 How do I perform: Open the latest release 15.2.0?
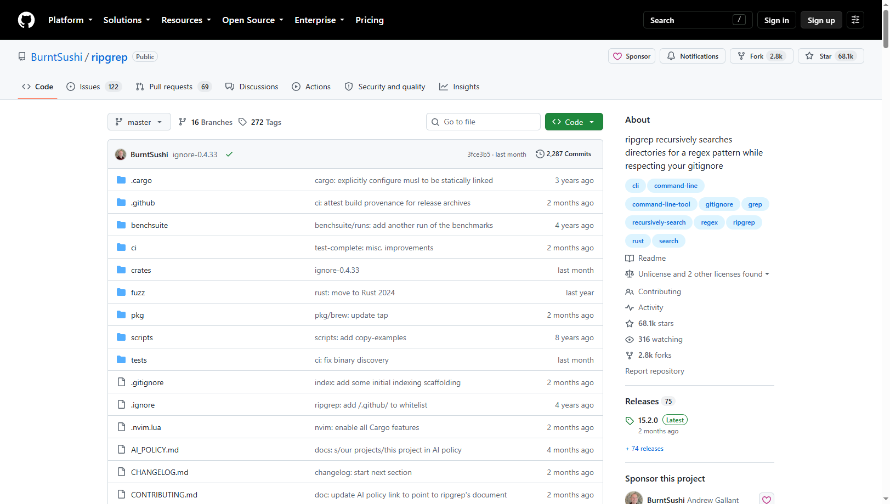pos(648,420)
